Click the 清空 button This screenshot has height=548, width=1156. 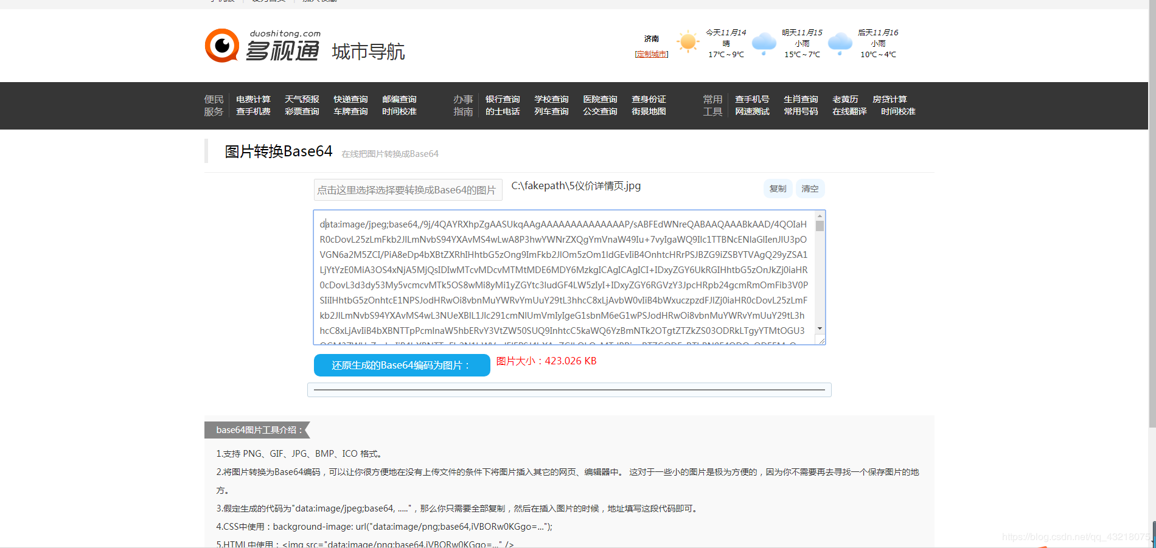click(x=810, y=189)
